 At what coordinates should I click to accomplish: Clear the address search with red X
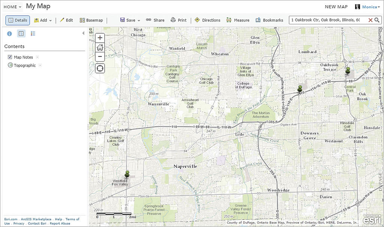[370, 20]
